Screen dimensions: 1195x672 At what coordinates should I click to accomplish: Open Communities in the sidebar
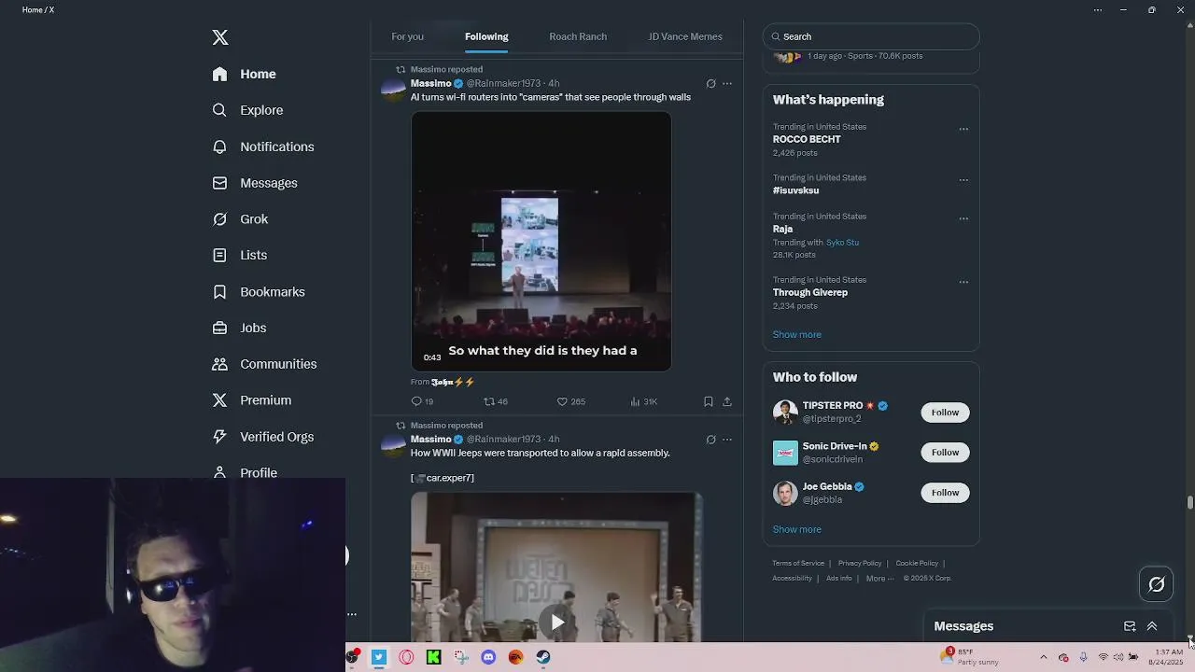pos(264,364)
